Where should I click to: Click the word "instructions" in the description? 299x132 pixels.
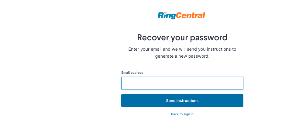[x=219, y=49]
